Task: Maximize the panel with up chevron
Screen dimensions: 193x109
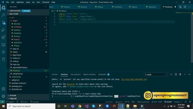Action: [185, 74]
